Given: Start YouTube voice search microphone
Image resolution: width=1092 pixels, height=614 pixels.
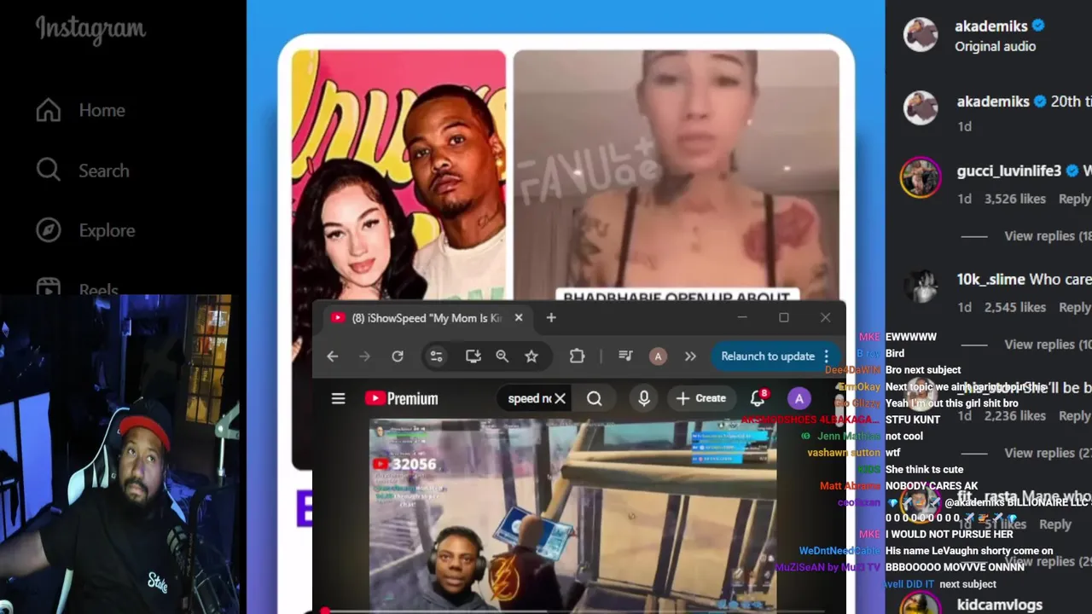Looking at the screenshot, I should pyautogui.click(x=644, y=398).
